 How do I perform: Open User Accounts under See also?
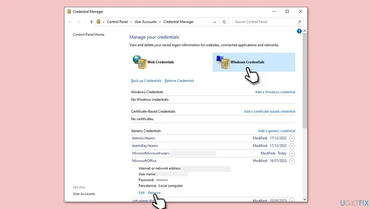click(84, 194)
